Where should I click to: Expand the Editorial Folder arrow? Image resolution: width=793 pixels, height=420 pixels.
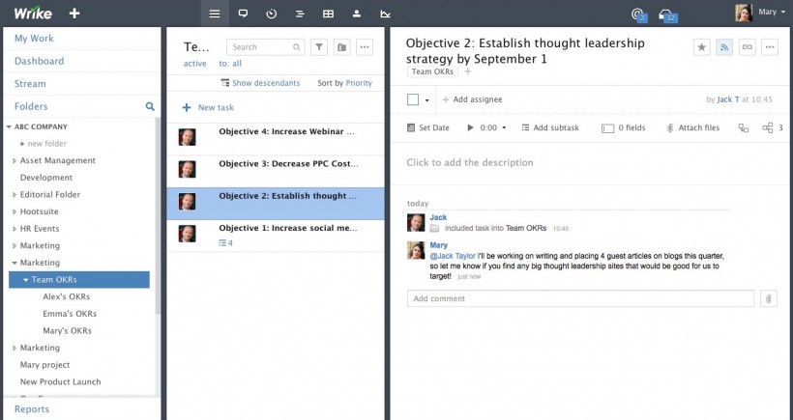click(x=15, y=194)
